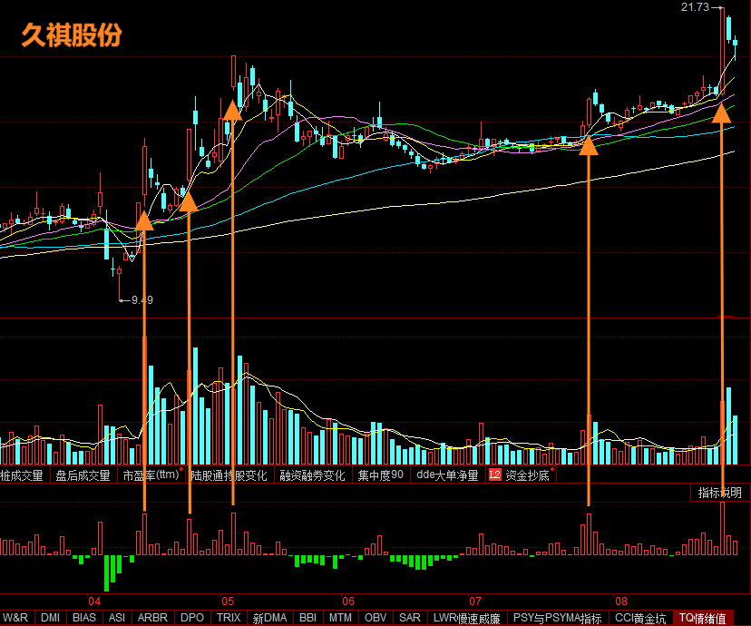Viewport: 751px width, 626px height.
Task: Select the dde大单净量 tab
Action: click(x=447, y=475)
